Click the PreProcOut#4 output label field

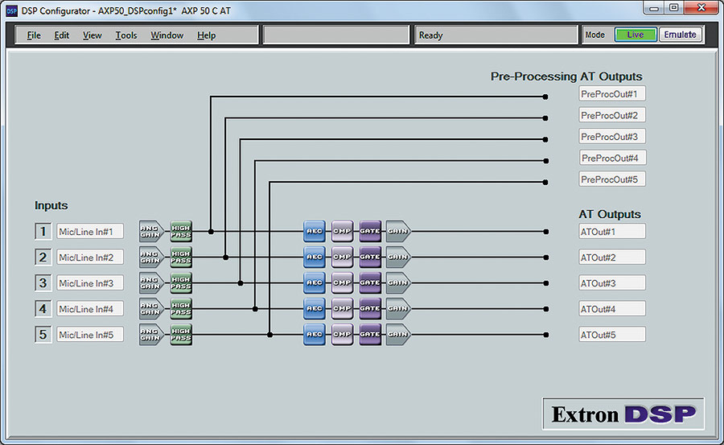point(612,158)
